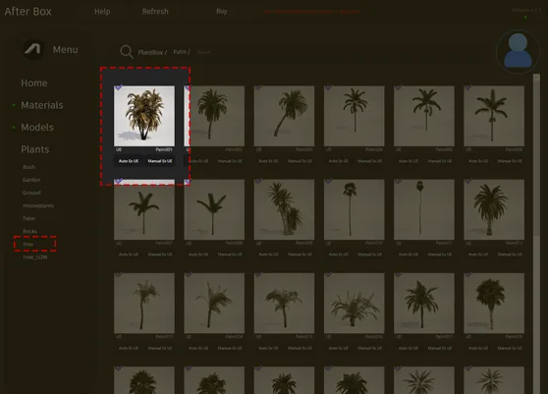Select the Palm017 thumbnail
548x394 pixels.
click(x=424, y=303)
